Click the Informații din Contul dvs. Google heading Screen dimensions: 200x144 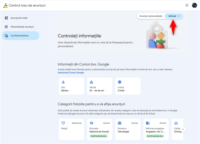(x=83, y=64)
